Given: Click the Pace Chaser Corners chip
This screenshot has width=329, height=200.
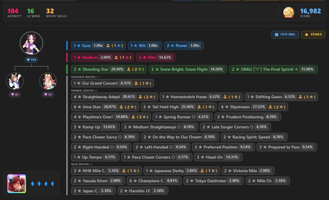Looking at the screenshot, I should pyautogui.click(x=157, y=157).
